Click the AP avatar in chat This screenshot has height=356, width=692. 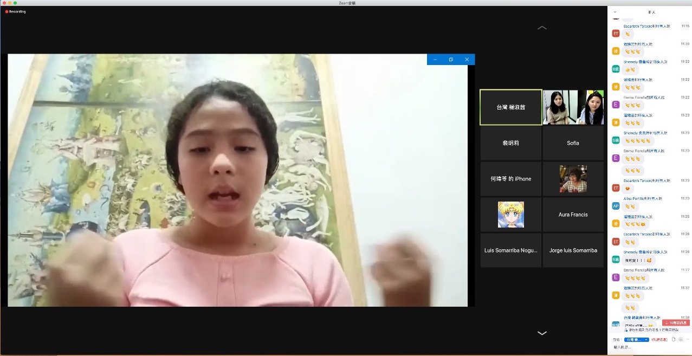[616, 206]
